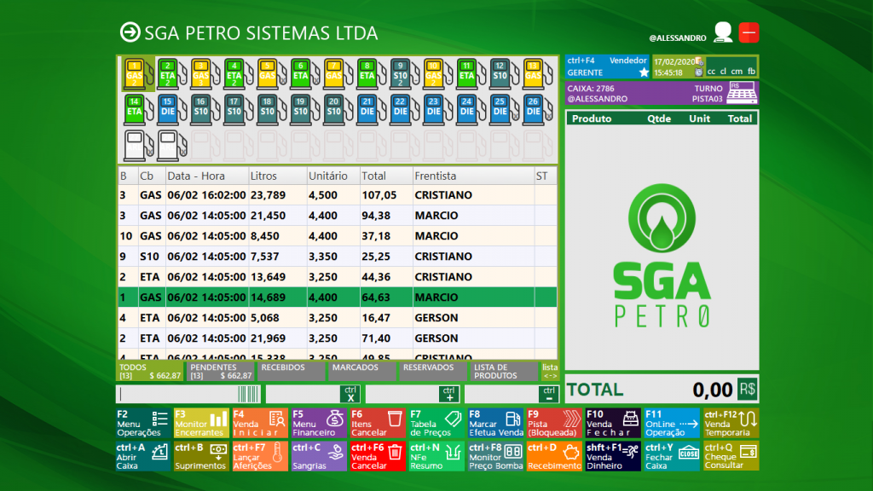
Task: Cancel items with F6 Itens Cancelar
Action: [378, 423]
